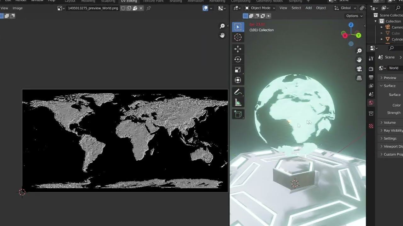Open Add menu in 3D viewport
The image size is (403, 226).
[309, 8]
